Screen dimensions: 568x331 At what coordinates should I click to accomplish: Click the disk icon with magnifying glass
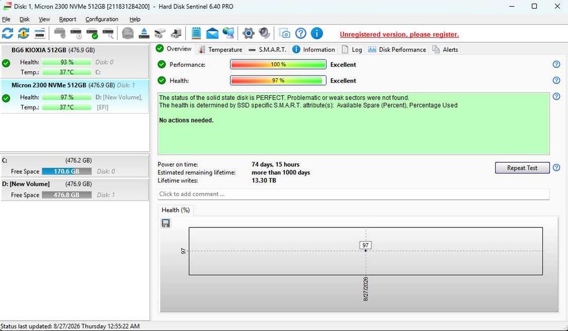(x=108, y=33)
